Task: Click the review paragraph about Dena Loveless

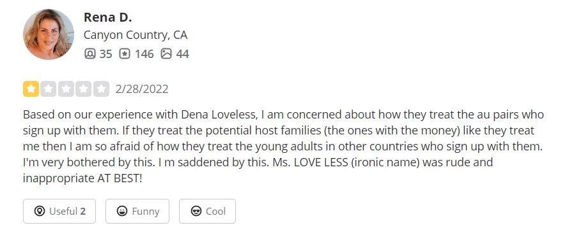Action: pyautogui.click(x=283, y=147)
